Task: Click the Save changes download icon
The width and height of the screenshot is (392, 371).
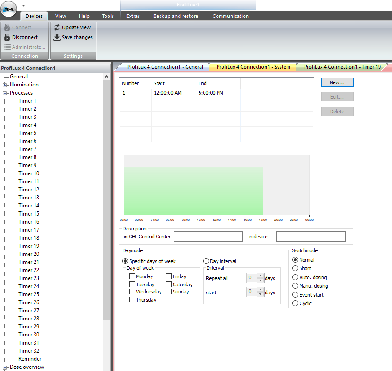Action: (57, 37)
